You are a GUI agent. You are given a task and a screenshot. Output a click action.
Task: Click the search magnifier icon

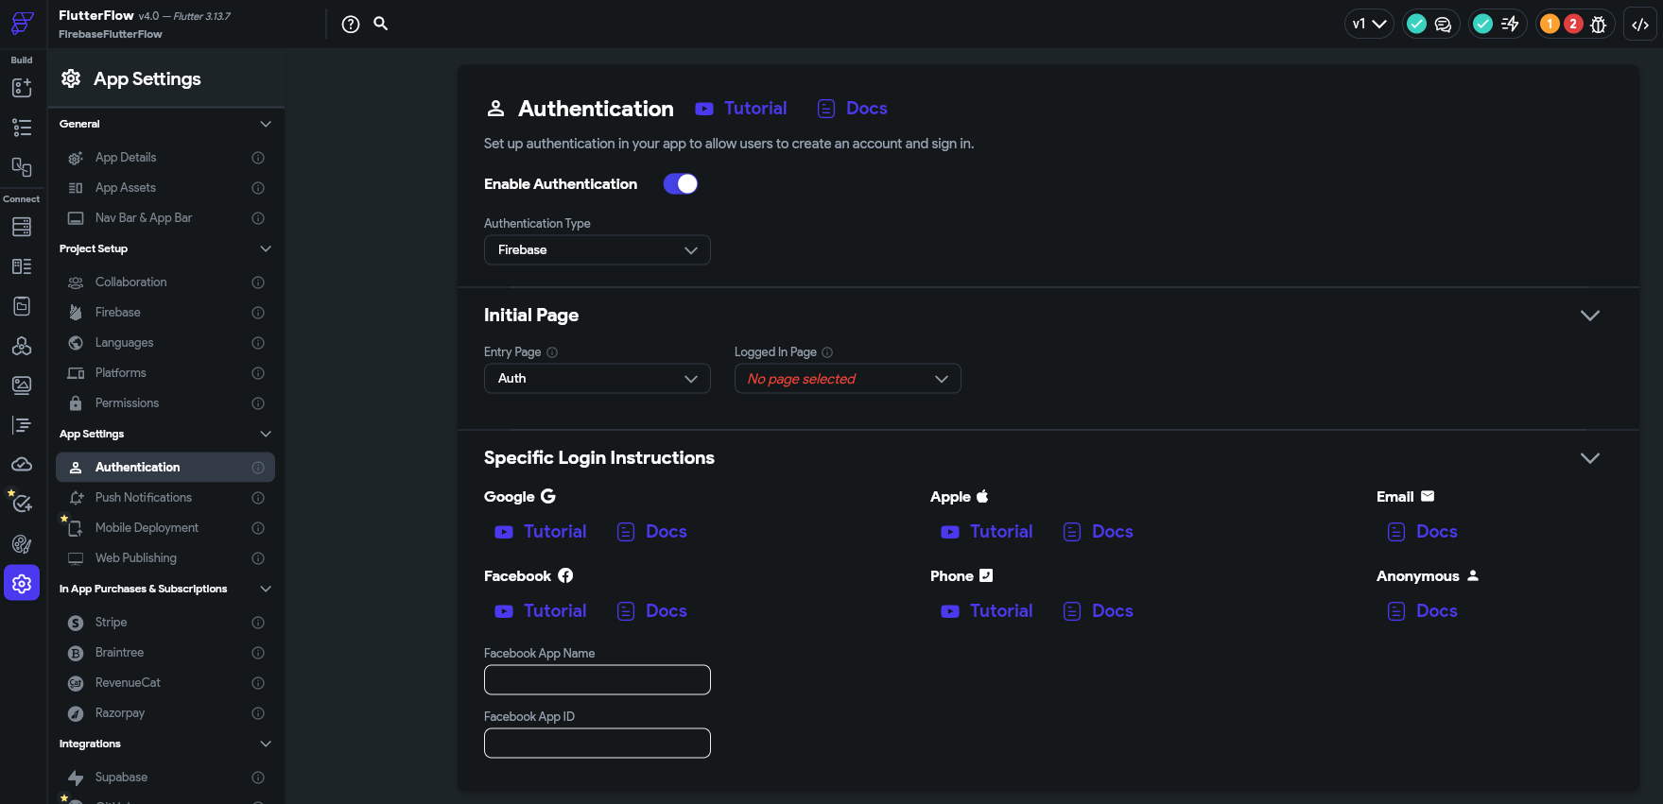[381, 24]
